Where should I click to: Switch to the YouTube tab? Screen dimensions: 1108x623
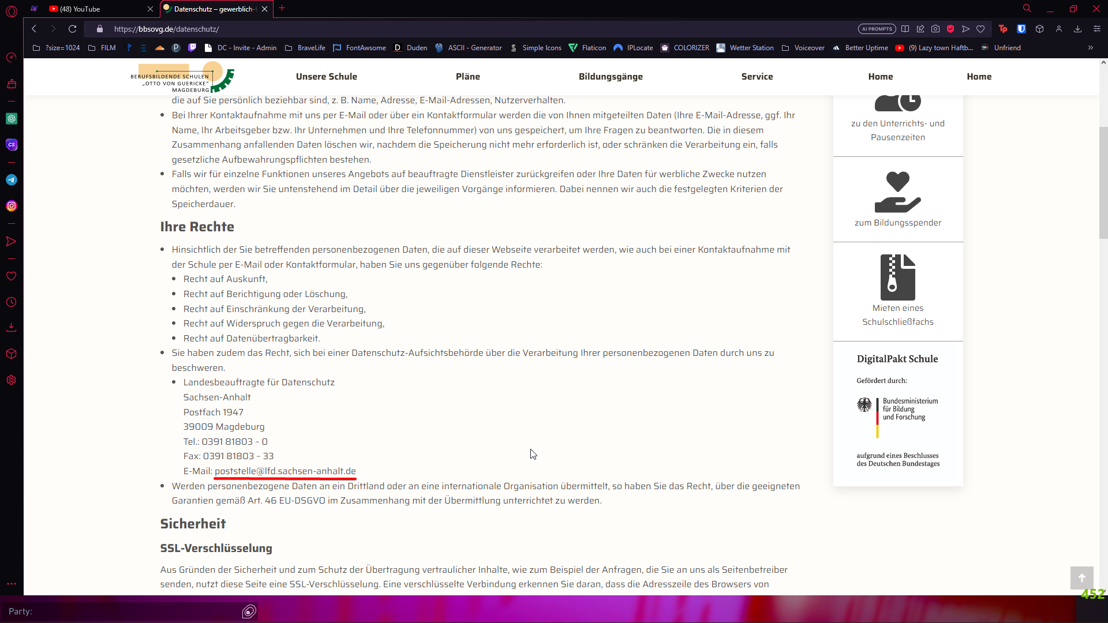coord(81,9)
